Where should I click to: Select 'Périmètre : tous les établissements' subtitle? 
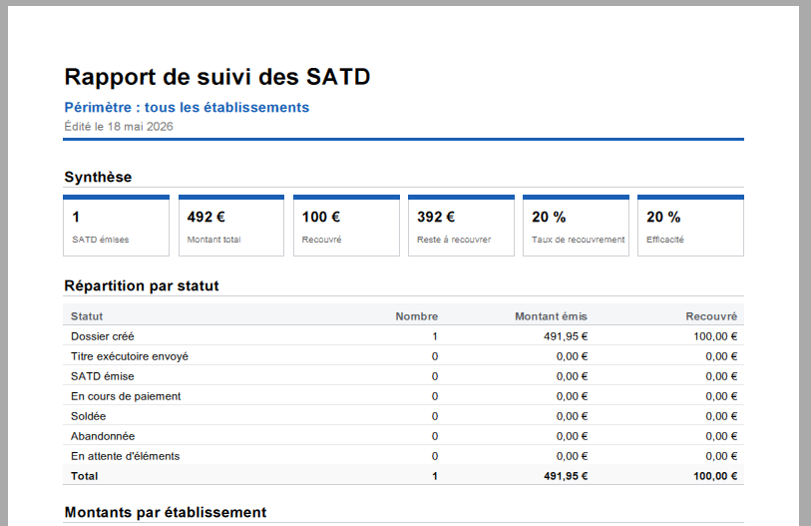pyautogui.click(x=187, y=107)
